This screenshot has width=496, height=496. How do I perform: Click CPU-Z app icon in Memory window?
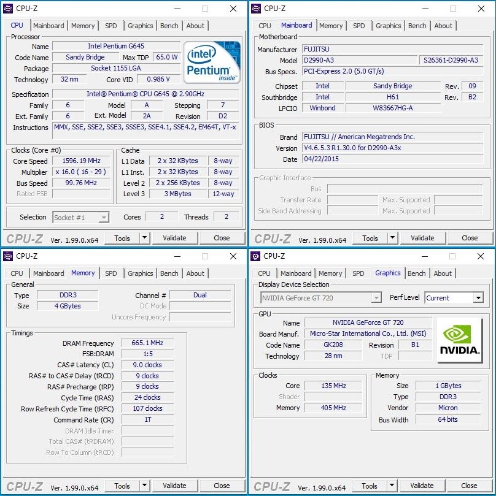(7, 256)
